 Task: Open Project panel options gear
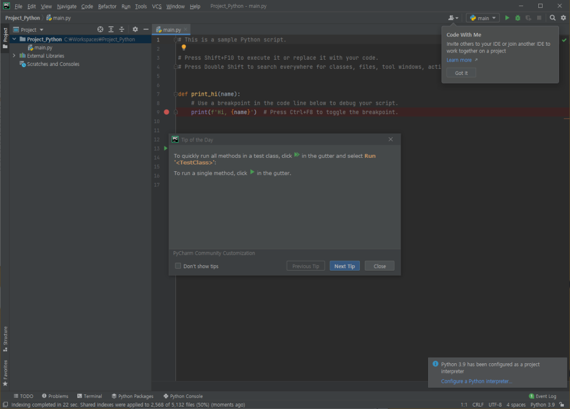(x=135, y=29)
